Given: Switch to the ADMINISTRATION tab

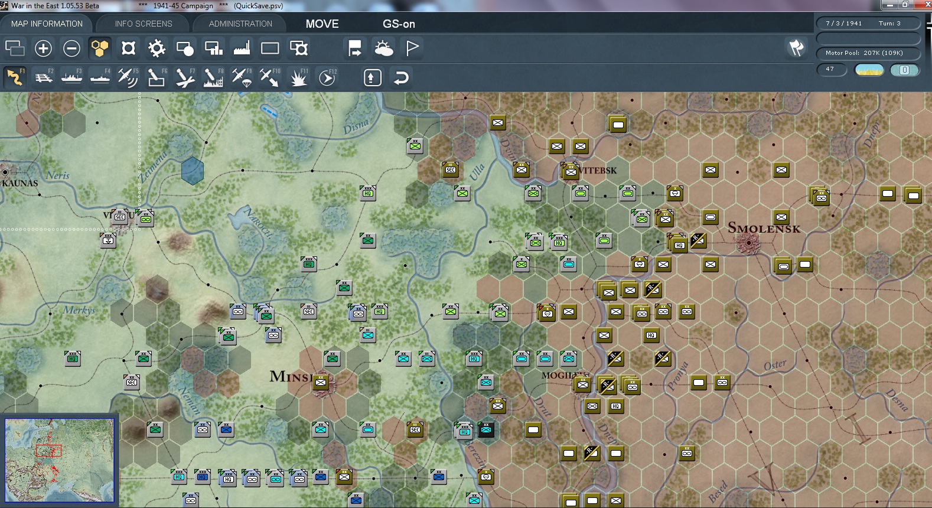Looking at the screenshot, I should (240, 24).
